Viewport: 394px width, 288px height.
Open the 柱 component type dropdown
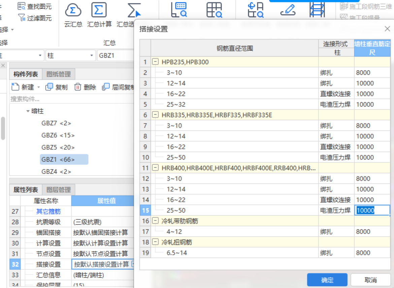click(x=92, y=56)
